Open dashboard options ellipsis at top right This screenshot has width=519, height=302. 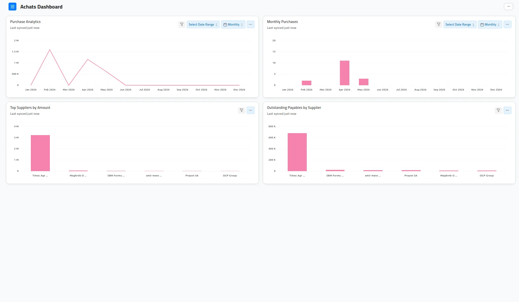[508, 7]
